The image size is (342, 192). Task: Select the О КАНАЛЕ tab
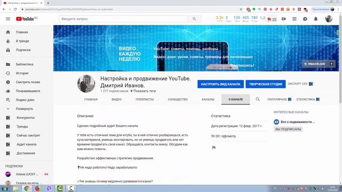[x=236, y=100]
